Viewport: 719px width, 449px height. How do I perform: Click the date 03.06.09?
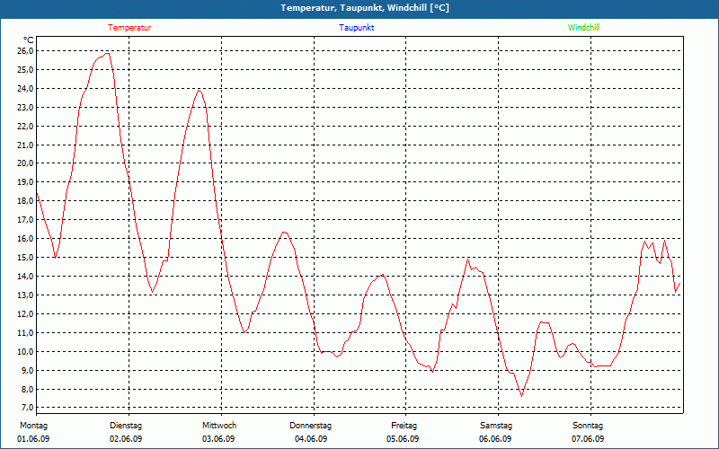coord(218,439)
